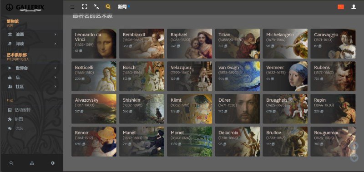
Task: Open the Brullov artist card
Action: point(285,142)
